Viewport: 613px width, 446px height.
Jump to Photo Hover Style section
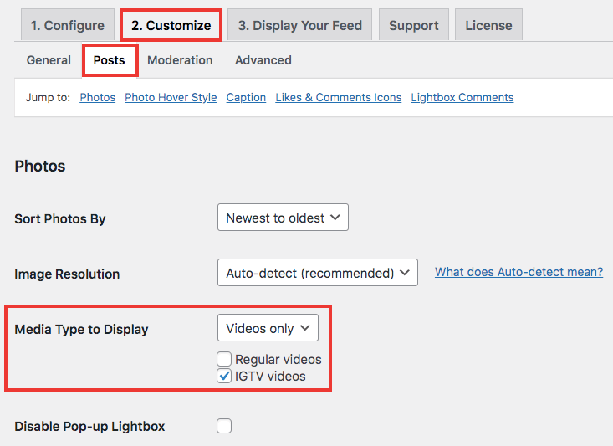[171, 97]
